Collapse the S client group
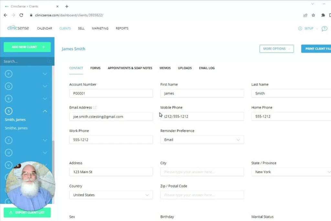The image size is (331, 221). coord(45,111)
